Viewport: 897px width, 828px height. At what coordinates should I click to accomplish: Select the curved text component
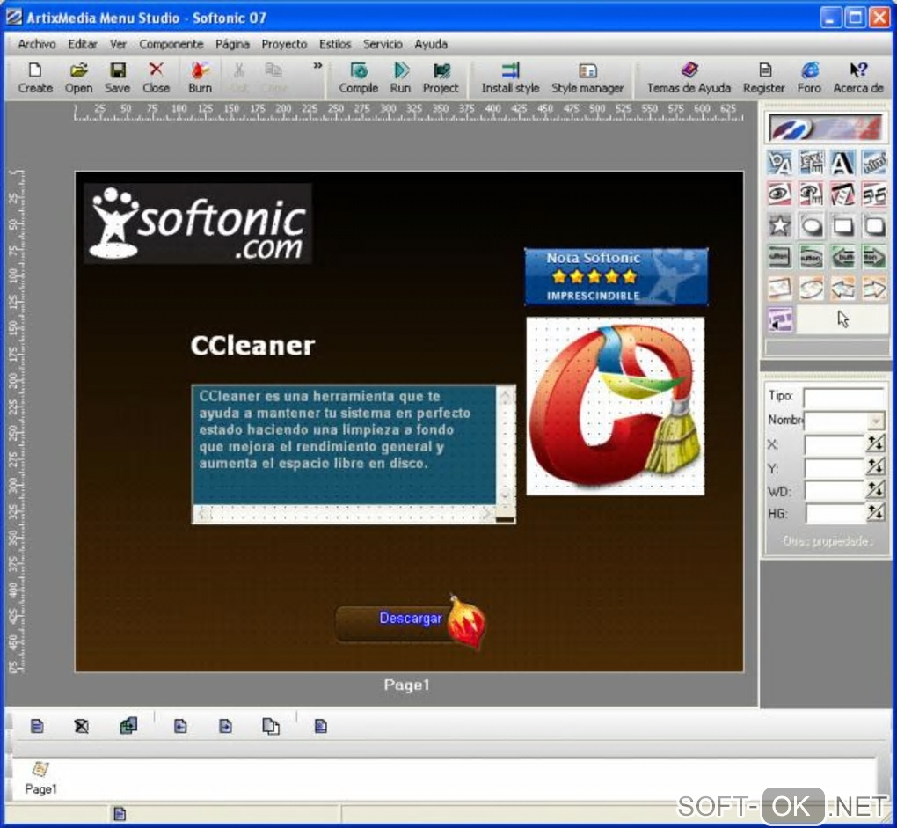tap(873, 163)
